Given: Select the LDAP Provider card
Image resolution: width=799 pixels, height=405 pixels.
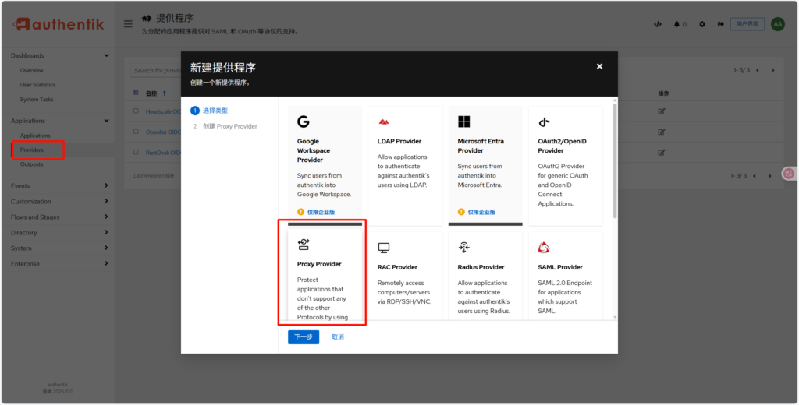Looking at the screenshot, I should pos(405,165).
